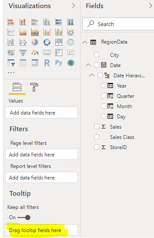Insert a Treemap visual

pos(59,42)
